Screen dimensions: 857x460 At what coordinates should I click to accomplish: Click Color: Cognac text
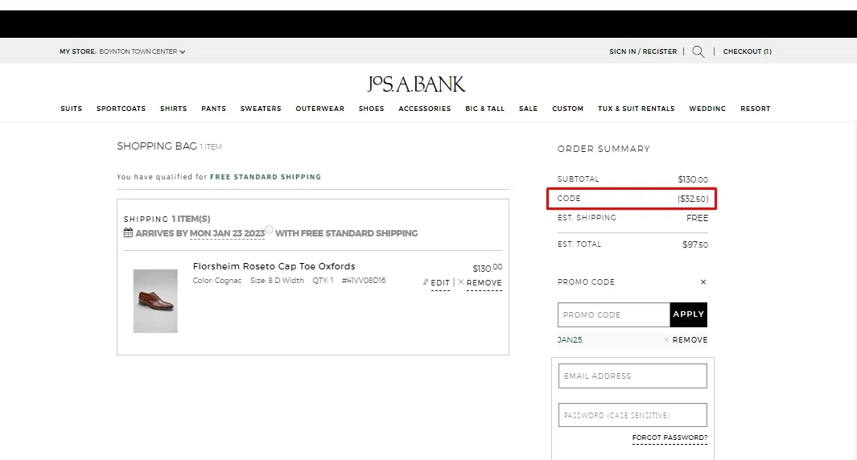(x=217, y=280)
